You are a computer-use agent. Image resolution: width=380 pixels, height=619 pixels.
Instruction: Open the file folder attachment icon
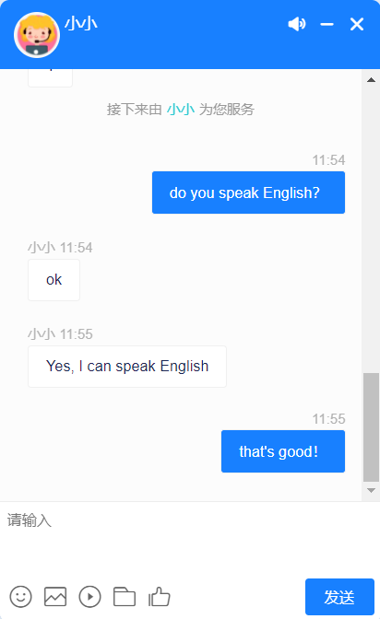tap(125, 597)
